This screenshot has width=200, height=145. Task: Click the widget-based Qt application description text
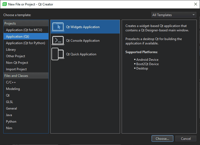[157, 28]
